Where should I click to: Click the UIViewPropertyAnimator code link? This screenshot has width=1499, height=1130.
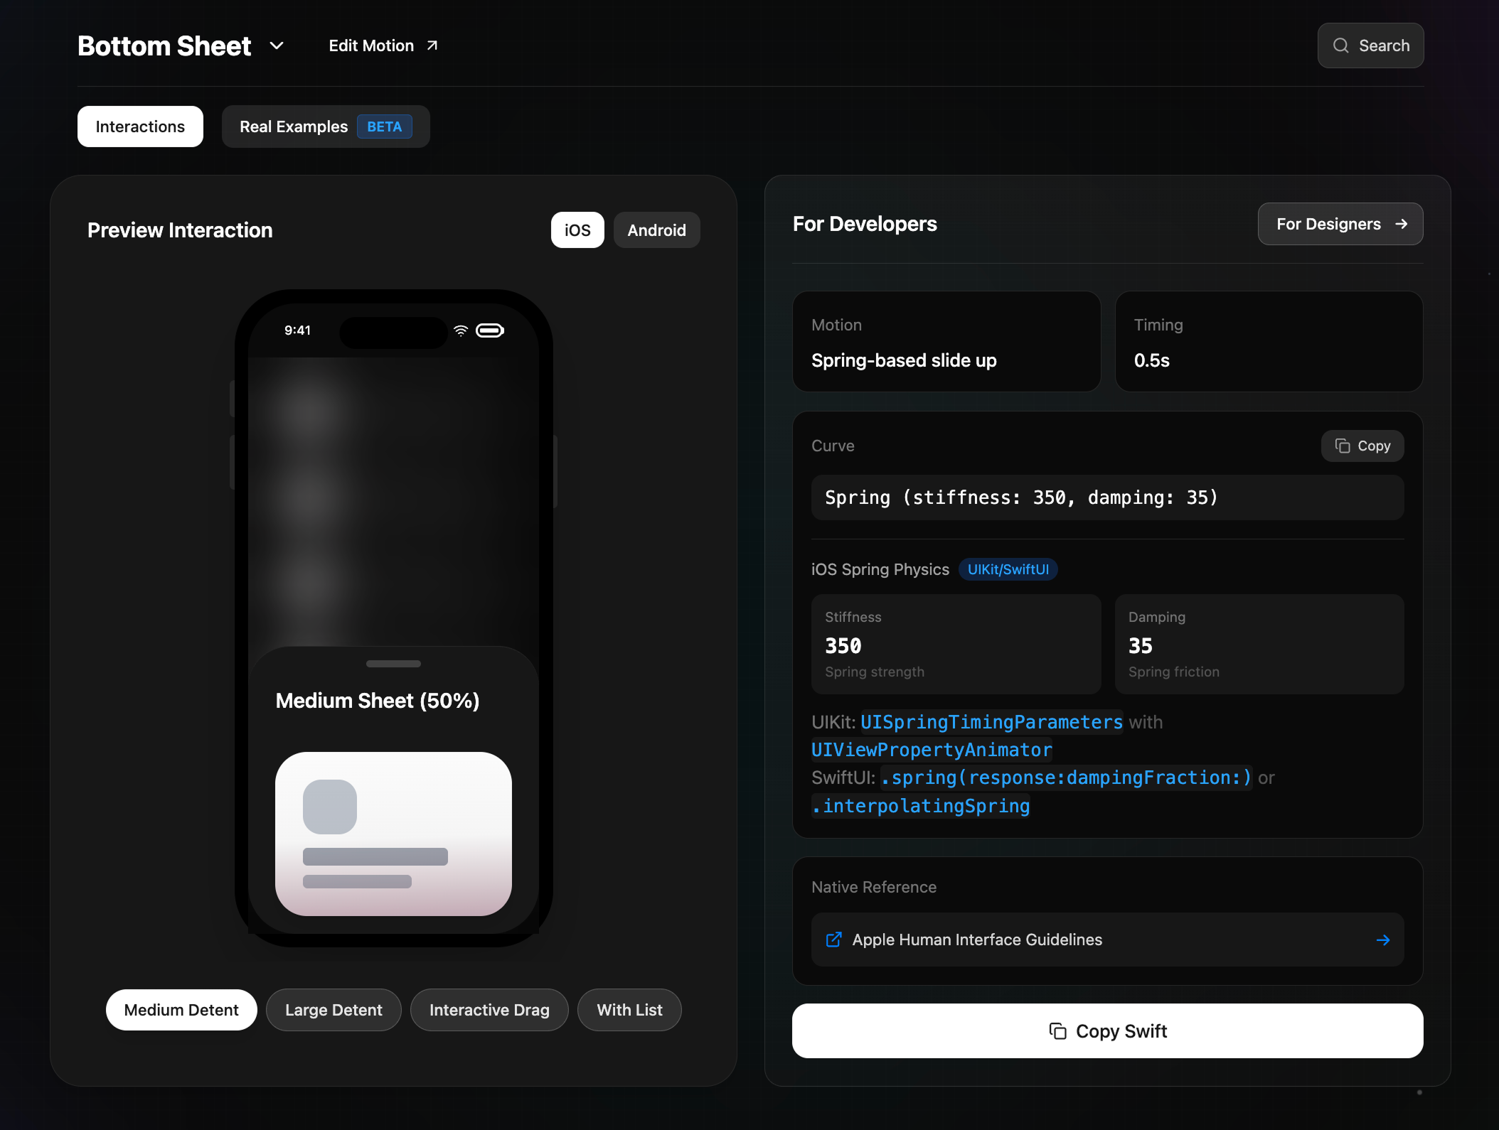[932, 750]
